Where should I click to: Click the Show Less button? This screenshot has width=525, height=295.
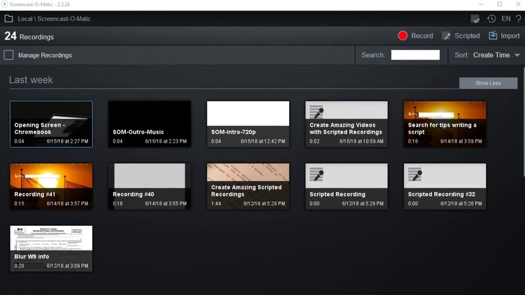coord(488,83)
